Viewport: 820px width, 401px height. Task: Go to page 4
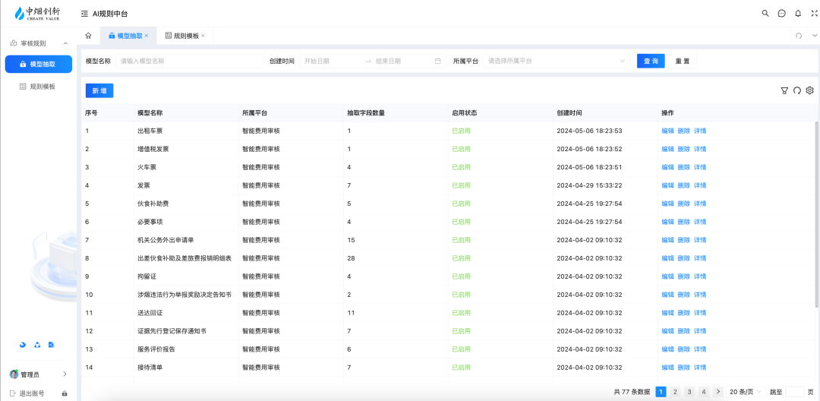(x=704, y=392)
